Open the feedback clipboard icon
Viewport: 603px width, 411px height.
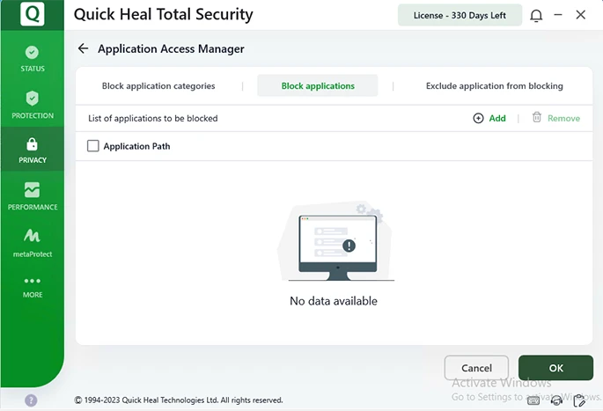tap(579, 400)
